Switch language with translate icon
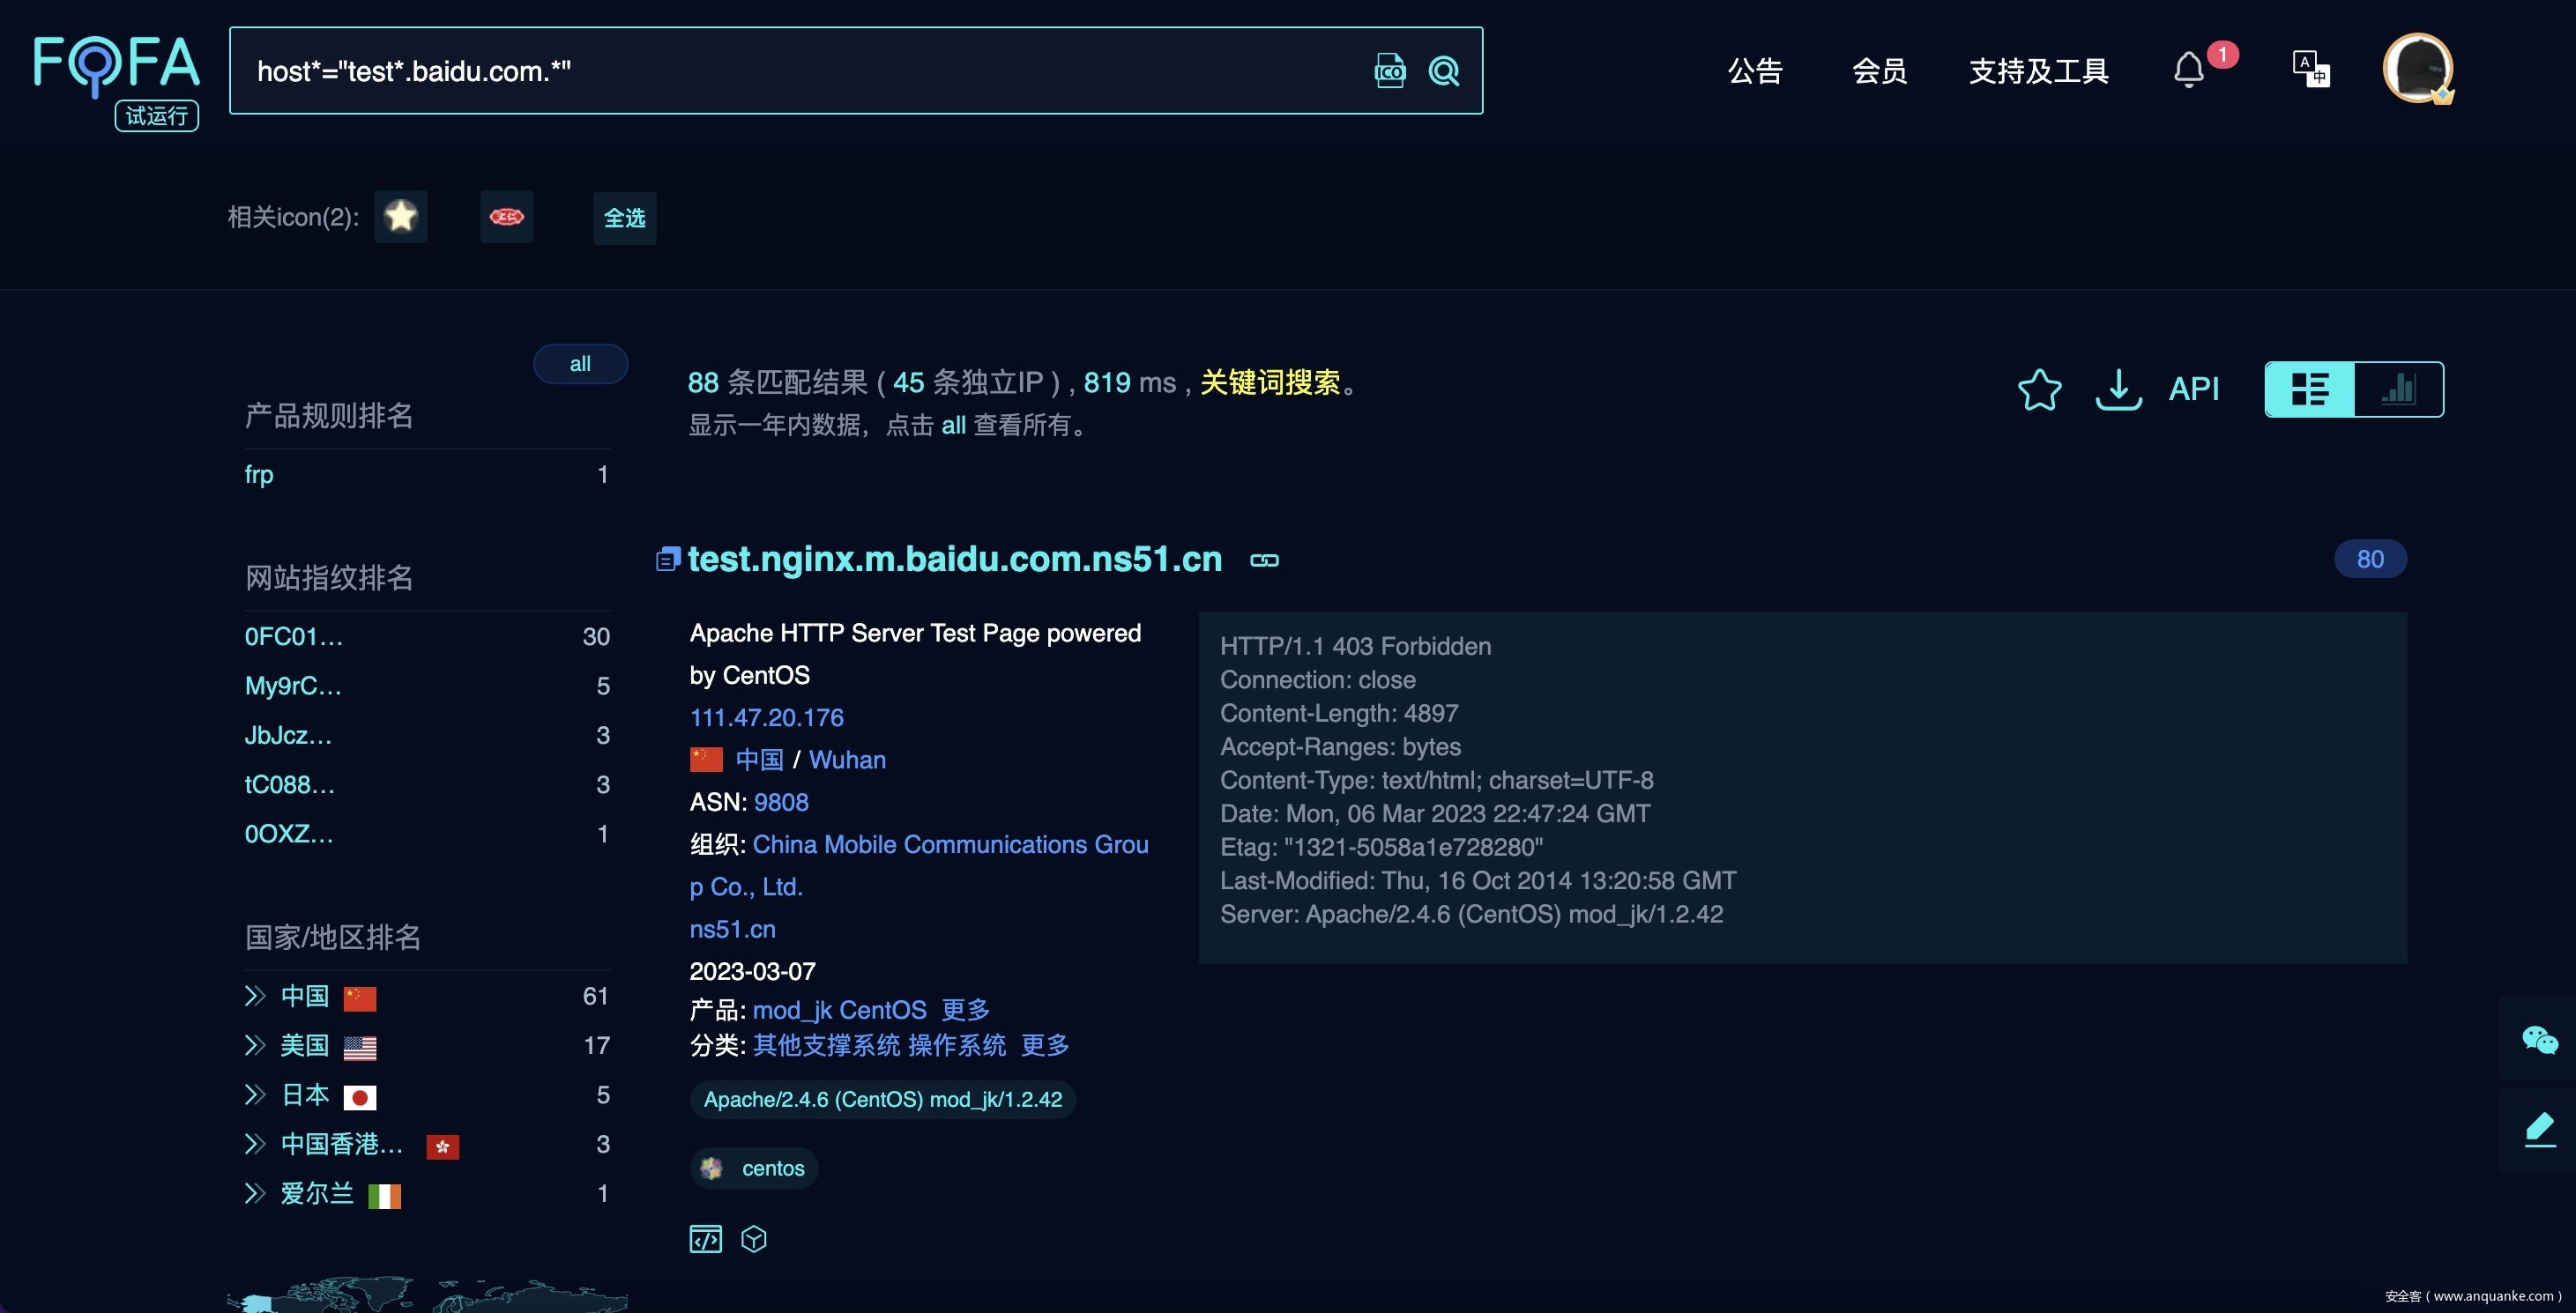 tap(2311, 70)
